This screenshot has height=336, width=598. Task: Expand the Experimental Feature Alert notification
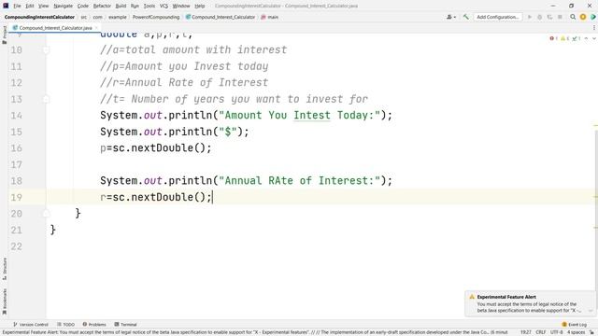591,311
